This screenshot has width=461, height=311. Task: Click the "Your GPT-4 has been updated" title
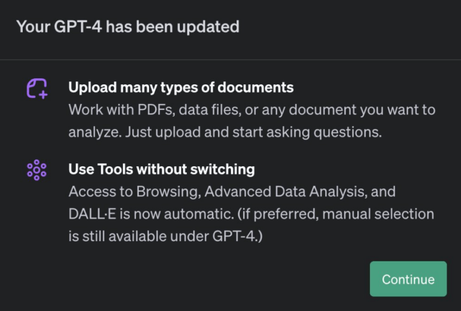128,27
